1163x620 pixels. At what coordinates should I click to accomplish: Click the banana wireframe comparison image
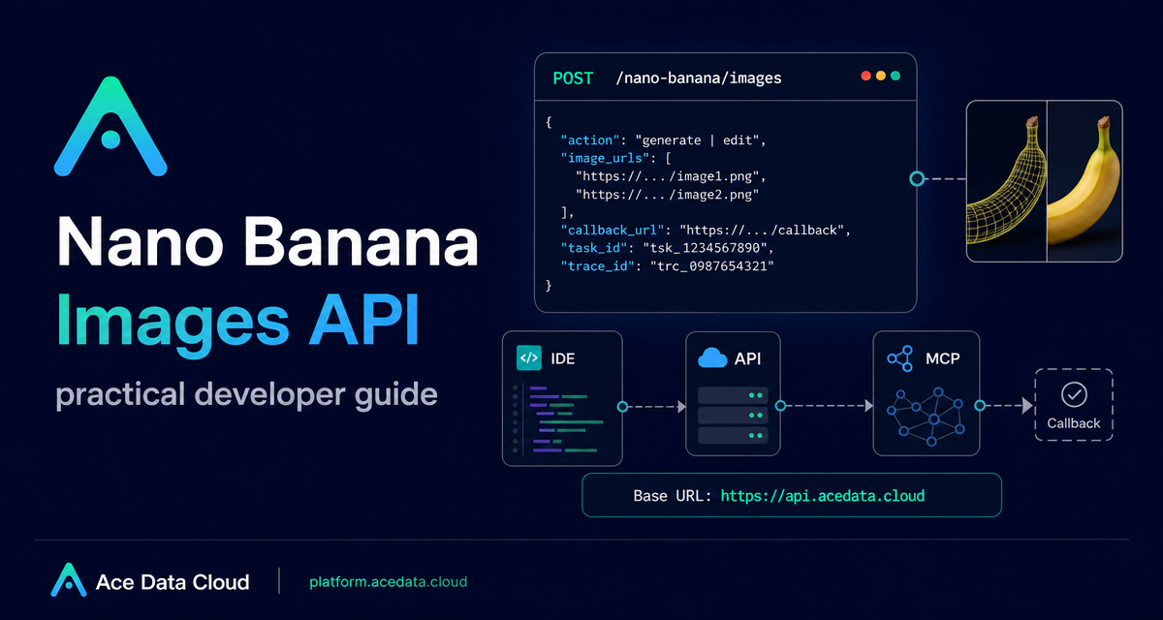pyautogui.click(x=1044, y=181)
